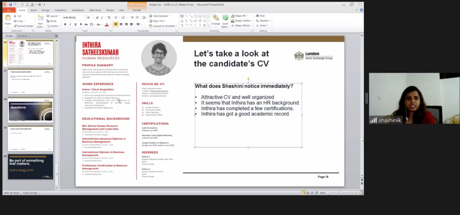Switch to Slide Sorter view in status bar

(x=308, y=193)
